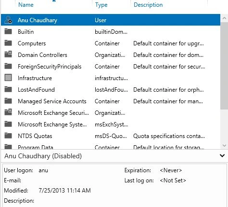Click the Anu Chaudhary (Disabled) preview header
228x207 pixels.
[x=43, y=156]
